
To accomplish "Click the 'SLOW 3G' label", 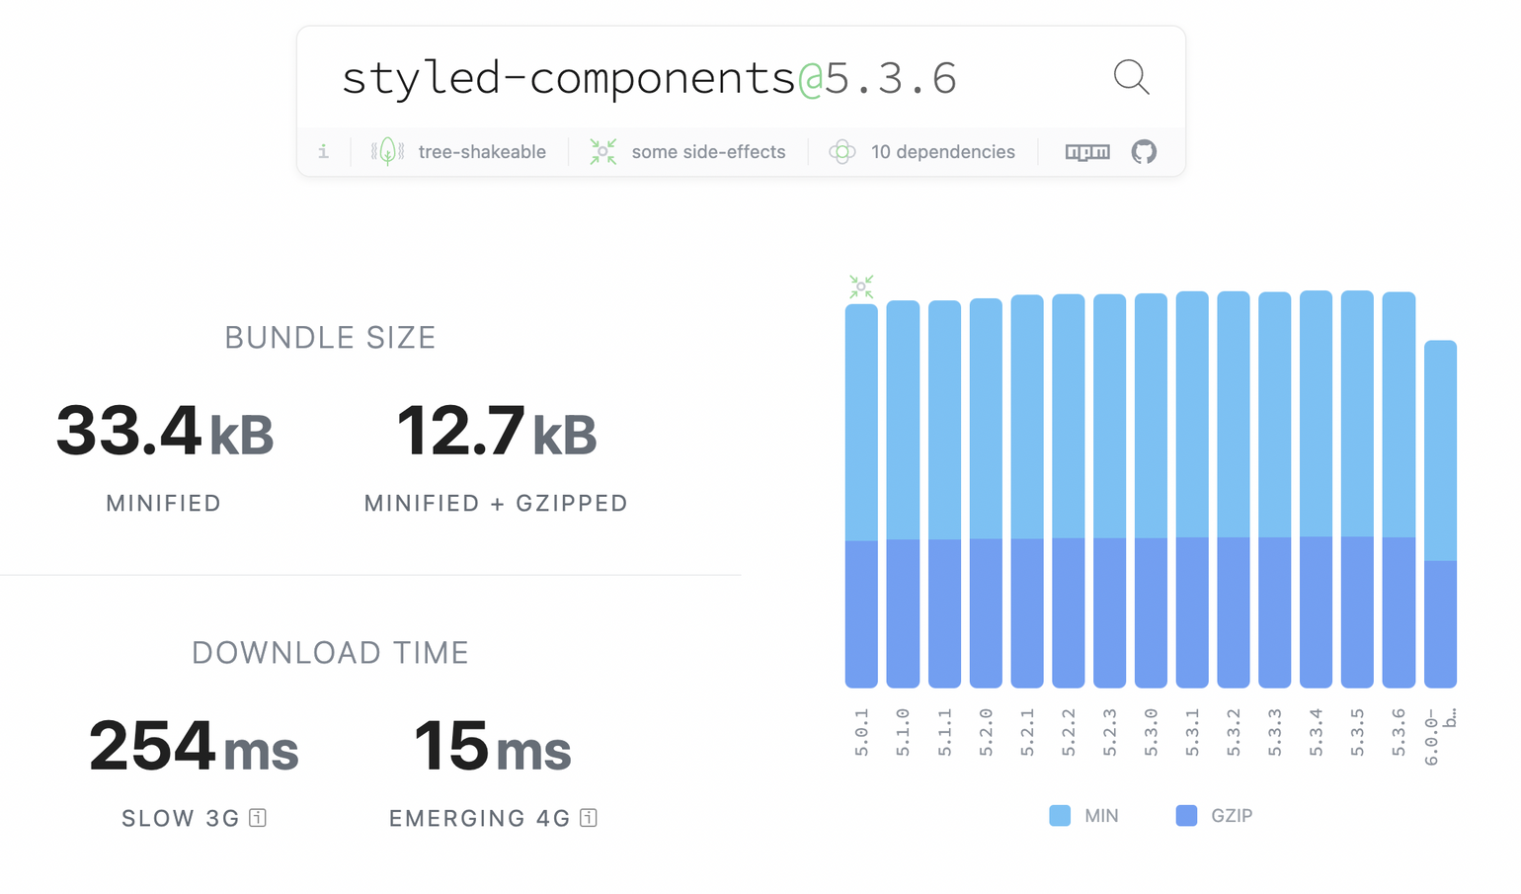I will (181, 818).
